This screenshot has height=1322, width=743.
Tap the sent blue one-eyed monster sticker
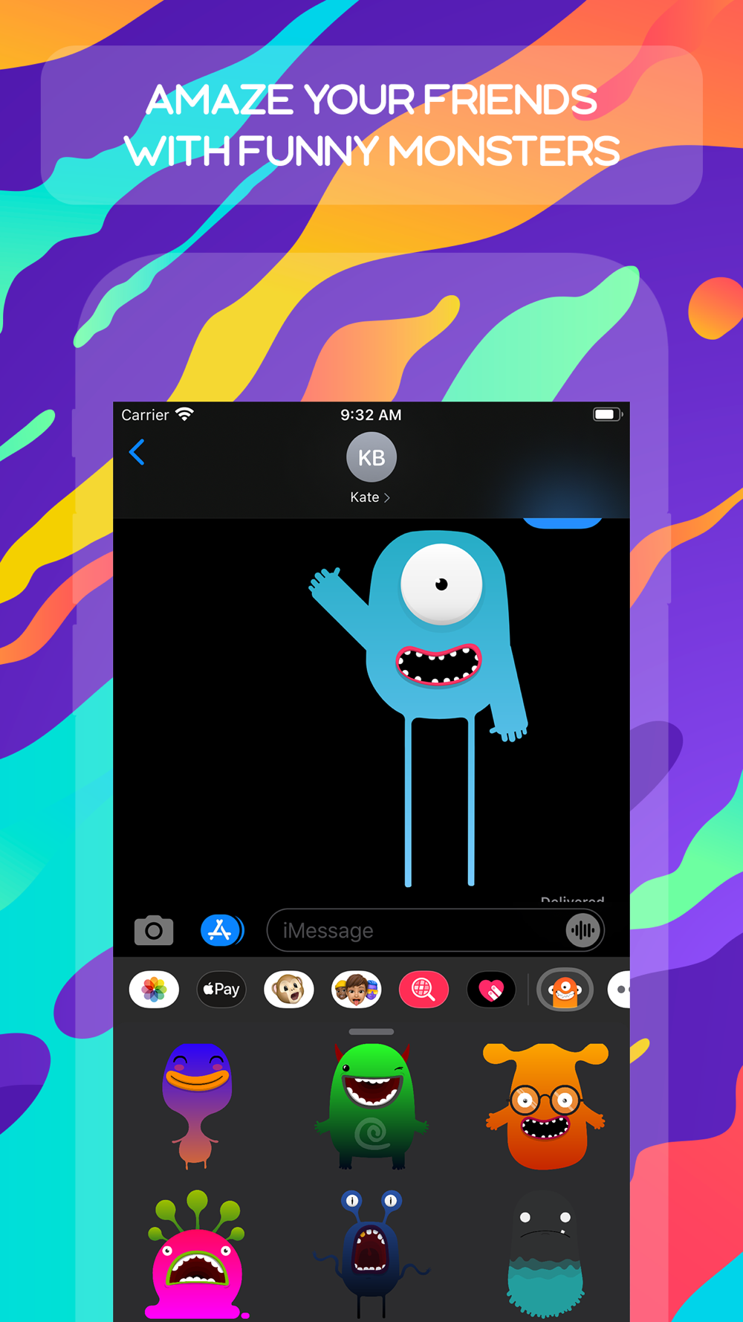click(x=418, y=708)
